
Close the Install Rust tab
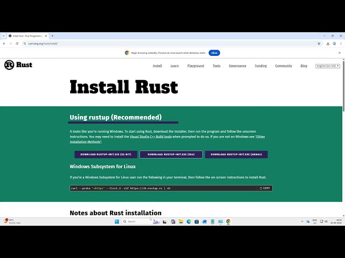46,36
